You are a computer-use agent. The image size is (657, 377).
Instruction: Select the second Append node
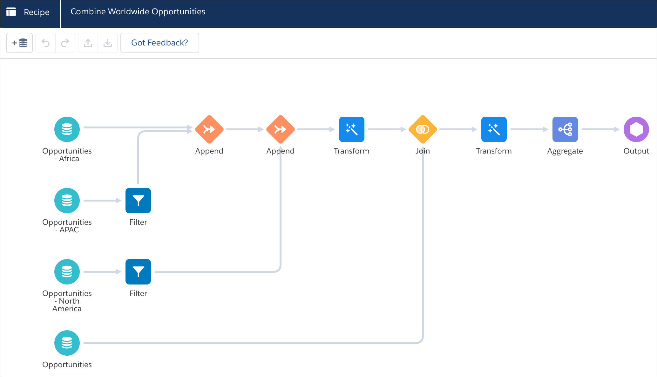click(x=281, y=129)
